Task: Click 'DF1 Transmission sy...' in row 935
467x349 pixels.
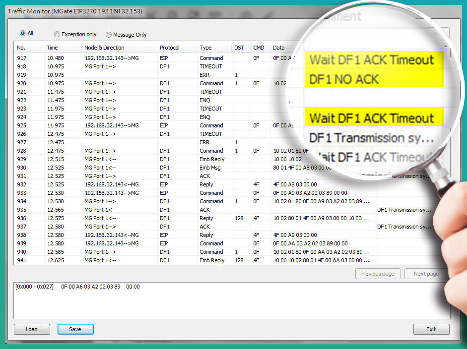Action: tap(404, 210)
